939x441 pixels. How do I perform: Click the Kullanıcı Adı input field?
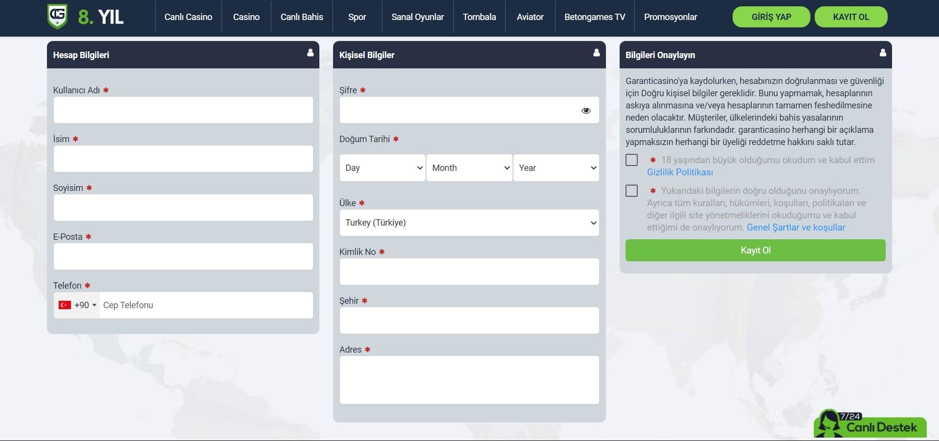point(183,110)
